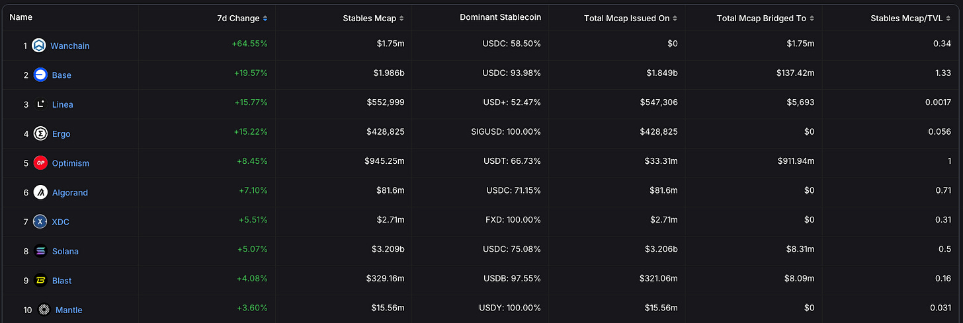The height and width of the screenshot is (323, 963).
Task: Open the Mantle chain link
Action: point(69,310)
